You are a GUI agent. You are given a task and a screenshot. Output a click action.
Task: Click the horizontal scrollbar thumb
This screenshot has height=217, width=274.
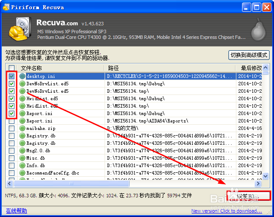point(71,183)
